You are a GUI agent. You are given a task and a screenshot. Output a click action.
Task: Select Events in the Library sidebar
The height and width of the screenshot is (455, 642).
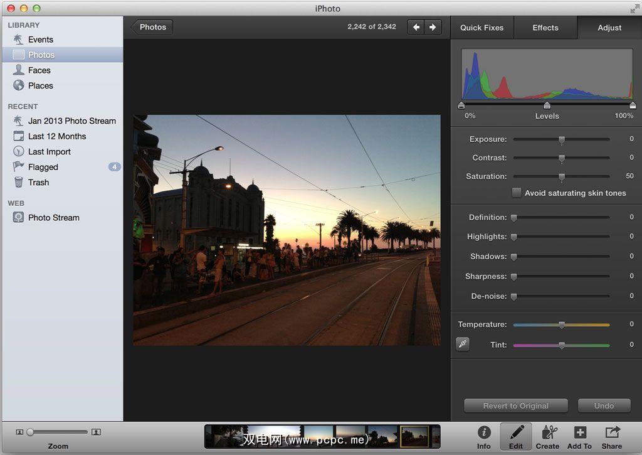click(x=40, y=40)
